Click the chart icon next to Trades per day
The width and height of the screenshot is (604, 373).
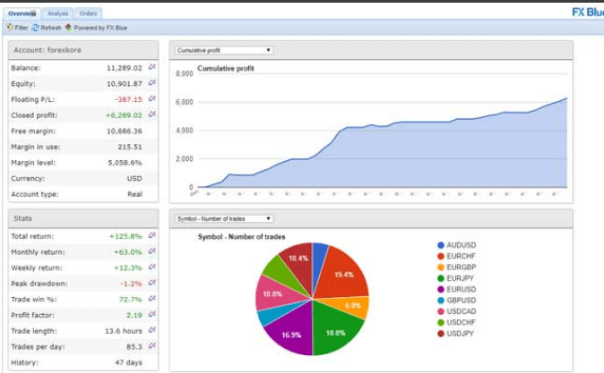coord(151,347)
